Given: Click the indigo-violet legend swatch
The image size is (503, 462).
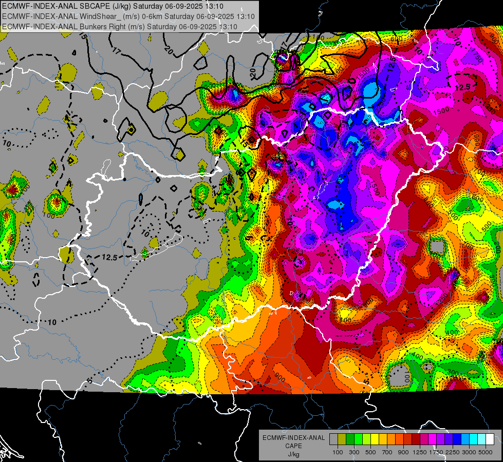Looking at the screenshot, I should (449, 439).
